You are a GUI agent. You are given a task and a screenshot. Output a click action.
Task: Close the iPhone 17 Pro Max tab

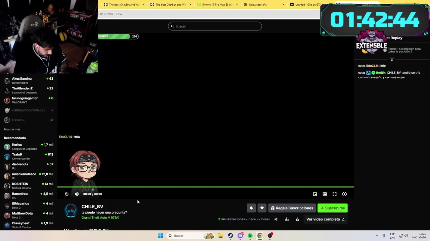237,5
